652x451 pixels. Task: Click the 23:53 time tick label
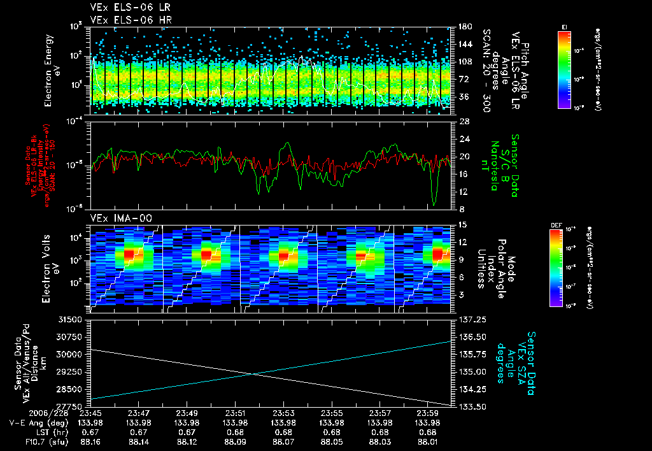tap(283, 413)
